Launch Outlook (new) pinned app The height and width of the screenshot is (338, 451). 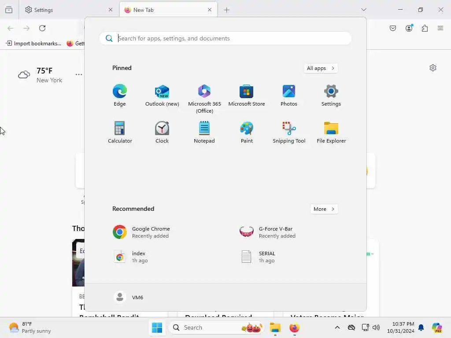point(162,96)
